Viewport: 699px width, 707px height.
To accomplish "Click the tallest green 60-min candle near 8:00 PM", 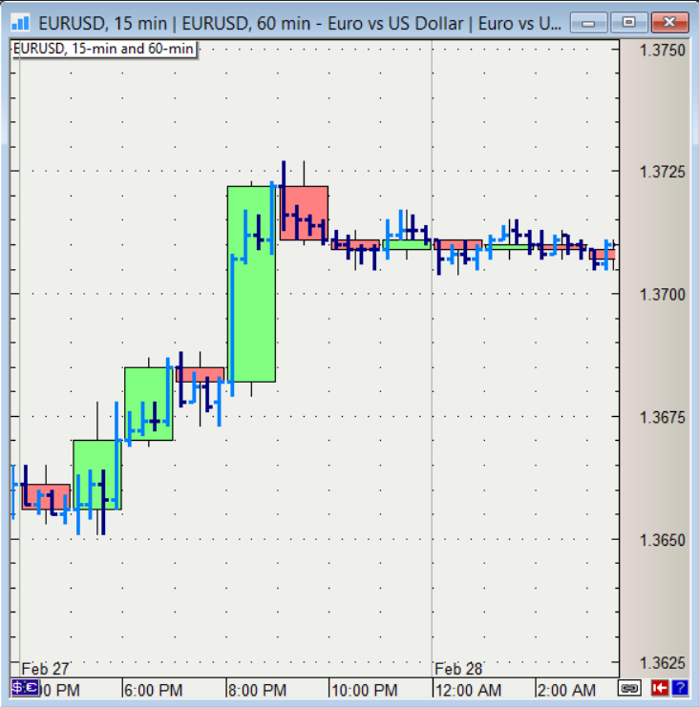I will click(x=251, y=284).
